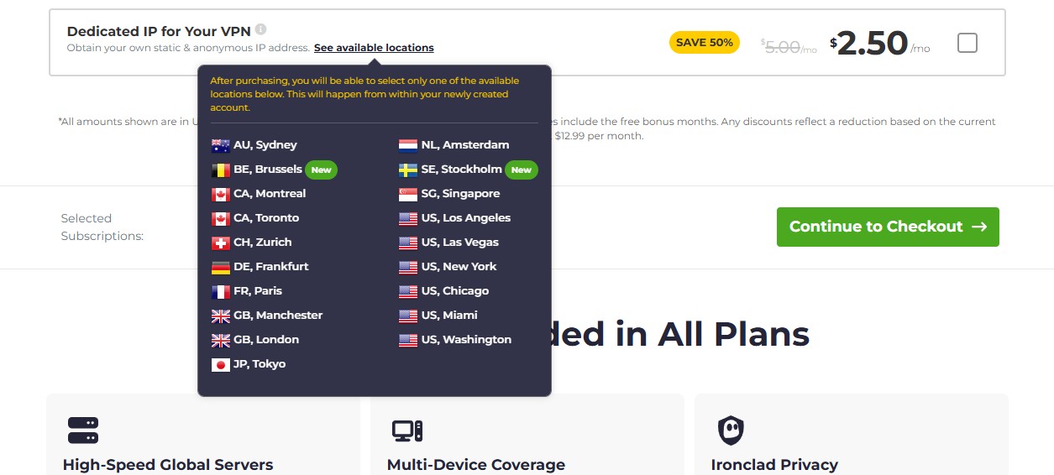Click the US flag next to Los Angeles

(x=408, y=218)
